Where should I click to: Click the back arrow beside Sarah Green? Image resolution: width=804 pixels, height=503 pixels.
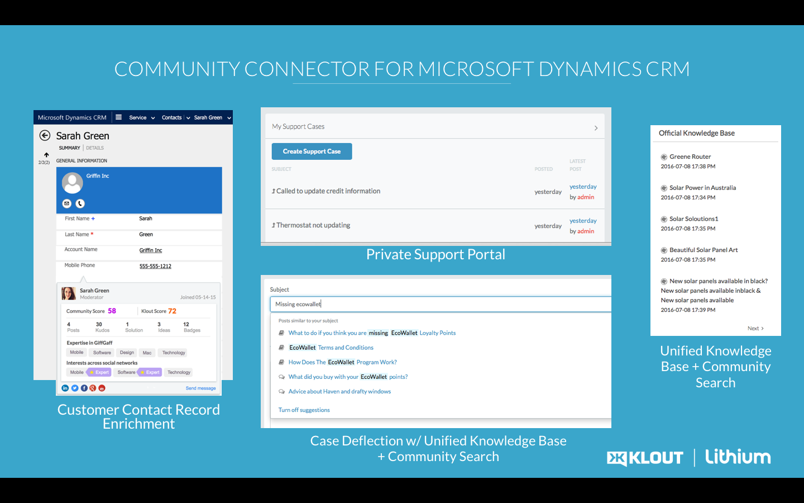pos(45,135)
